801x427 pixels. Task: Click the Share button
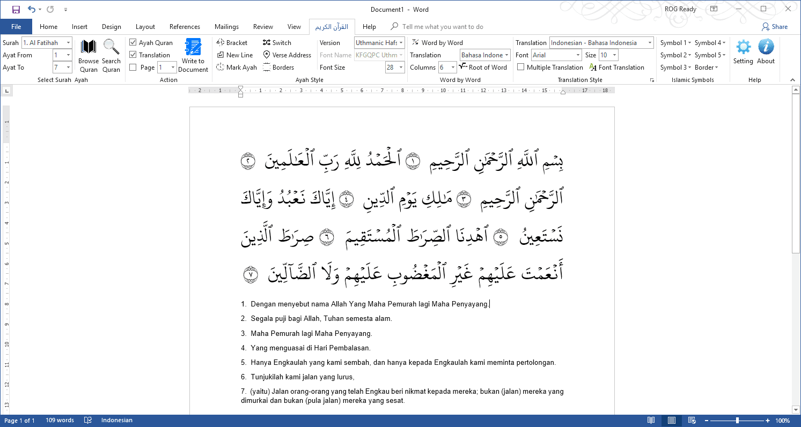tap(775, 27)
